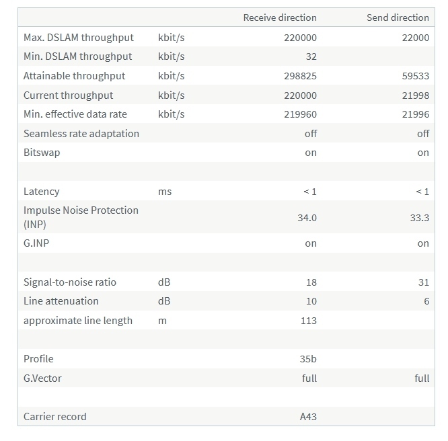
Task: Click the Receive direction column header
Action: 280,17
